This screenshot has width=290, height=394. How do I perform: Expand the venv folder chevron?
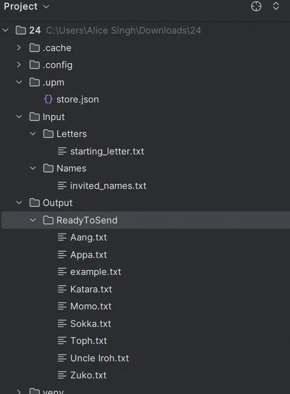click(x=19, y=391)
